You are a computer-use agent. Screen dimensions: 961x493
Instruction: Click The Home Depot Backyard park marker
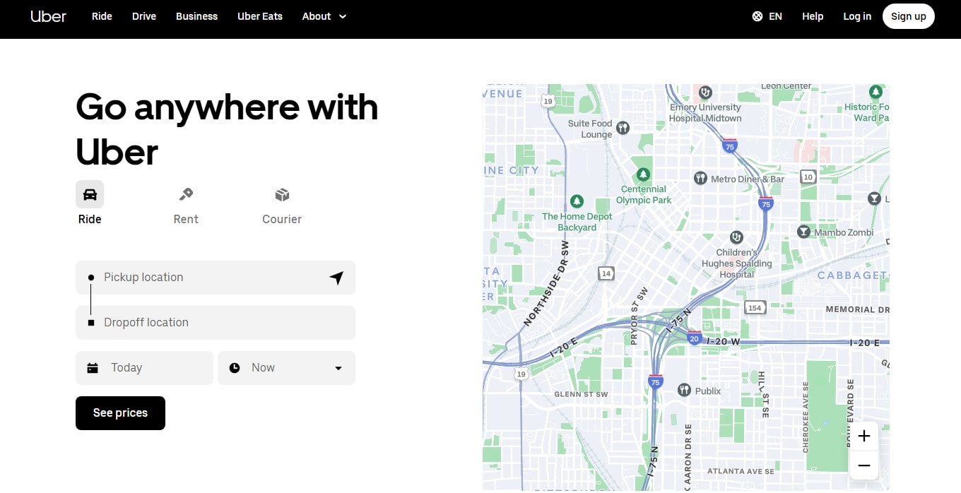[x=577, y=201]
